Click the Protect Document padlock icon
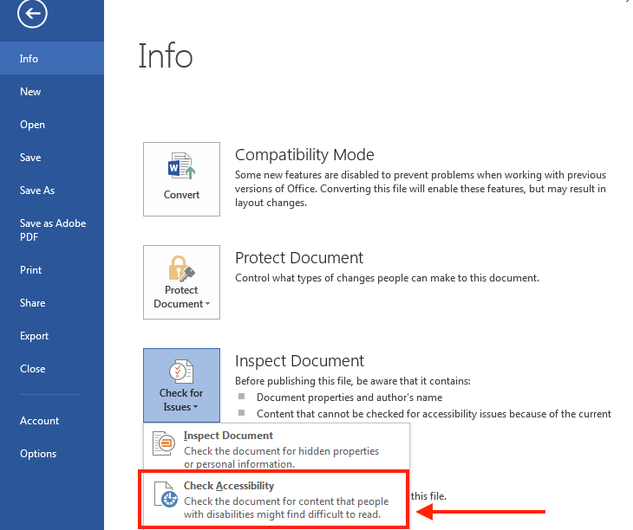The image size is (633, 530). pyautogui.click(x=181, y=268)
